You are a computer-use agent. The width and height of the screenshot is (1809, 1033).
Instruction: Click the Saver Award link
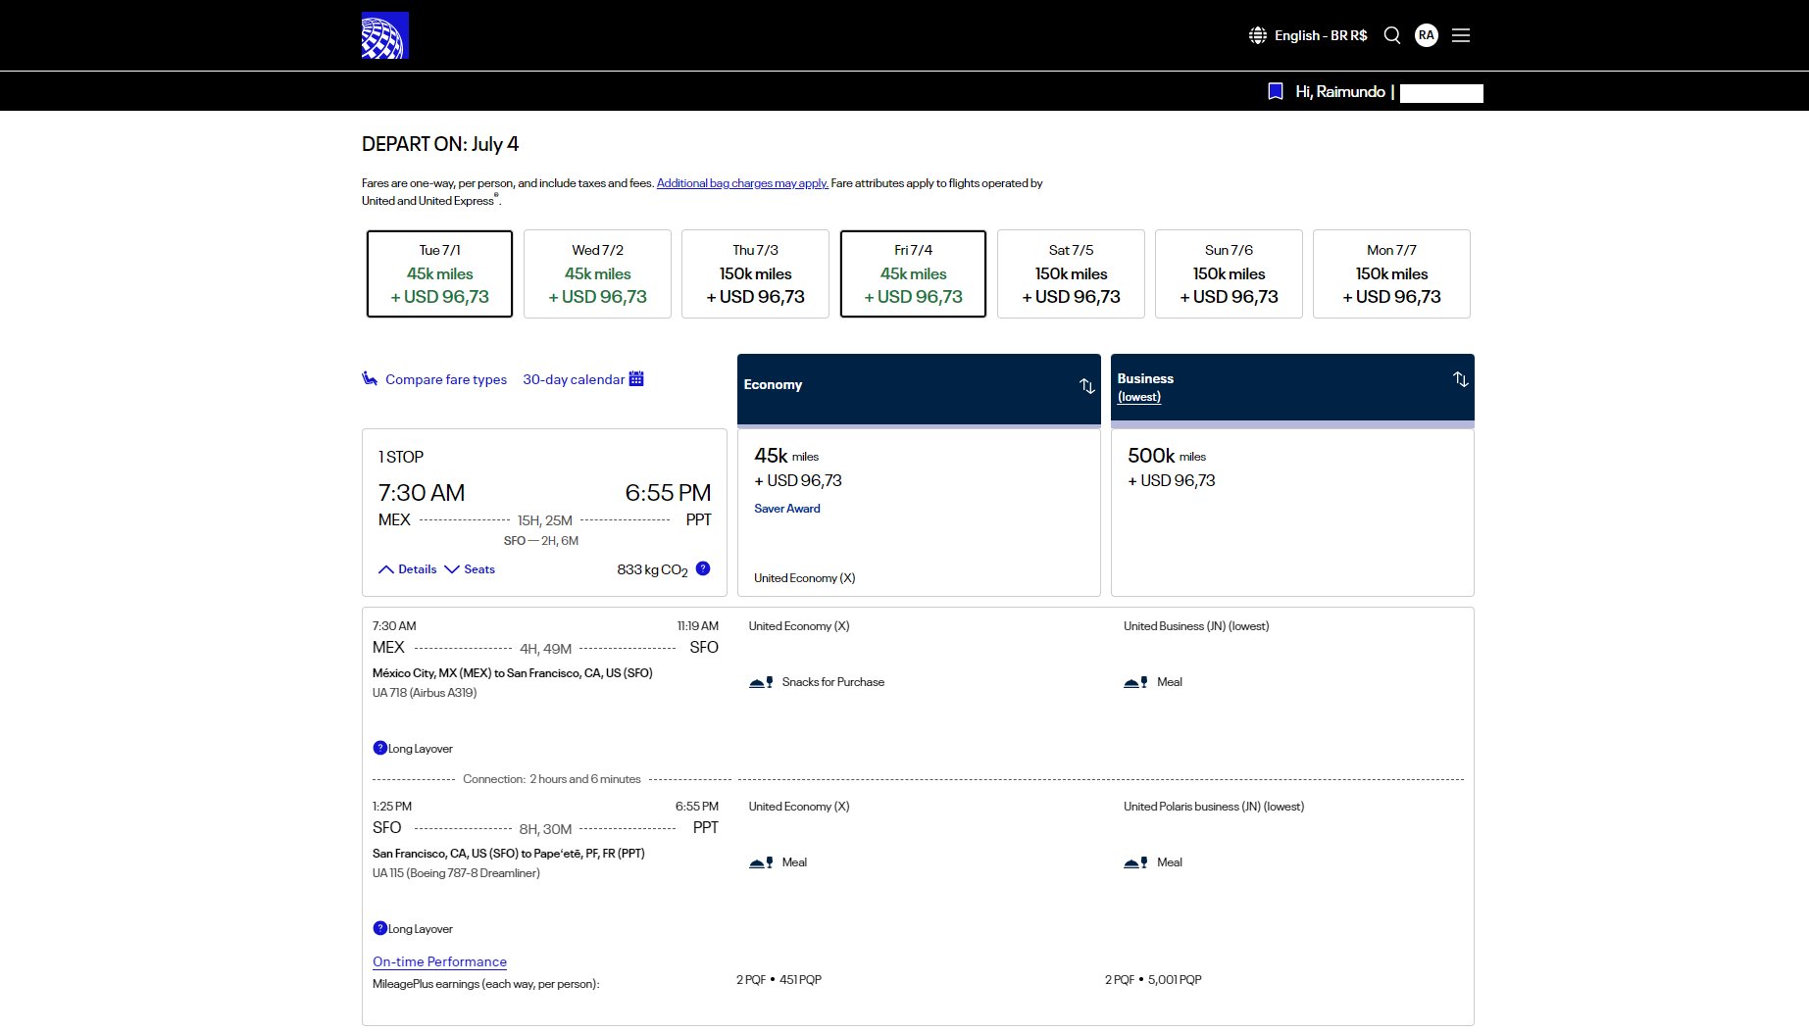pos(787,509)
